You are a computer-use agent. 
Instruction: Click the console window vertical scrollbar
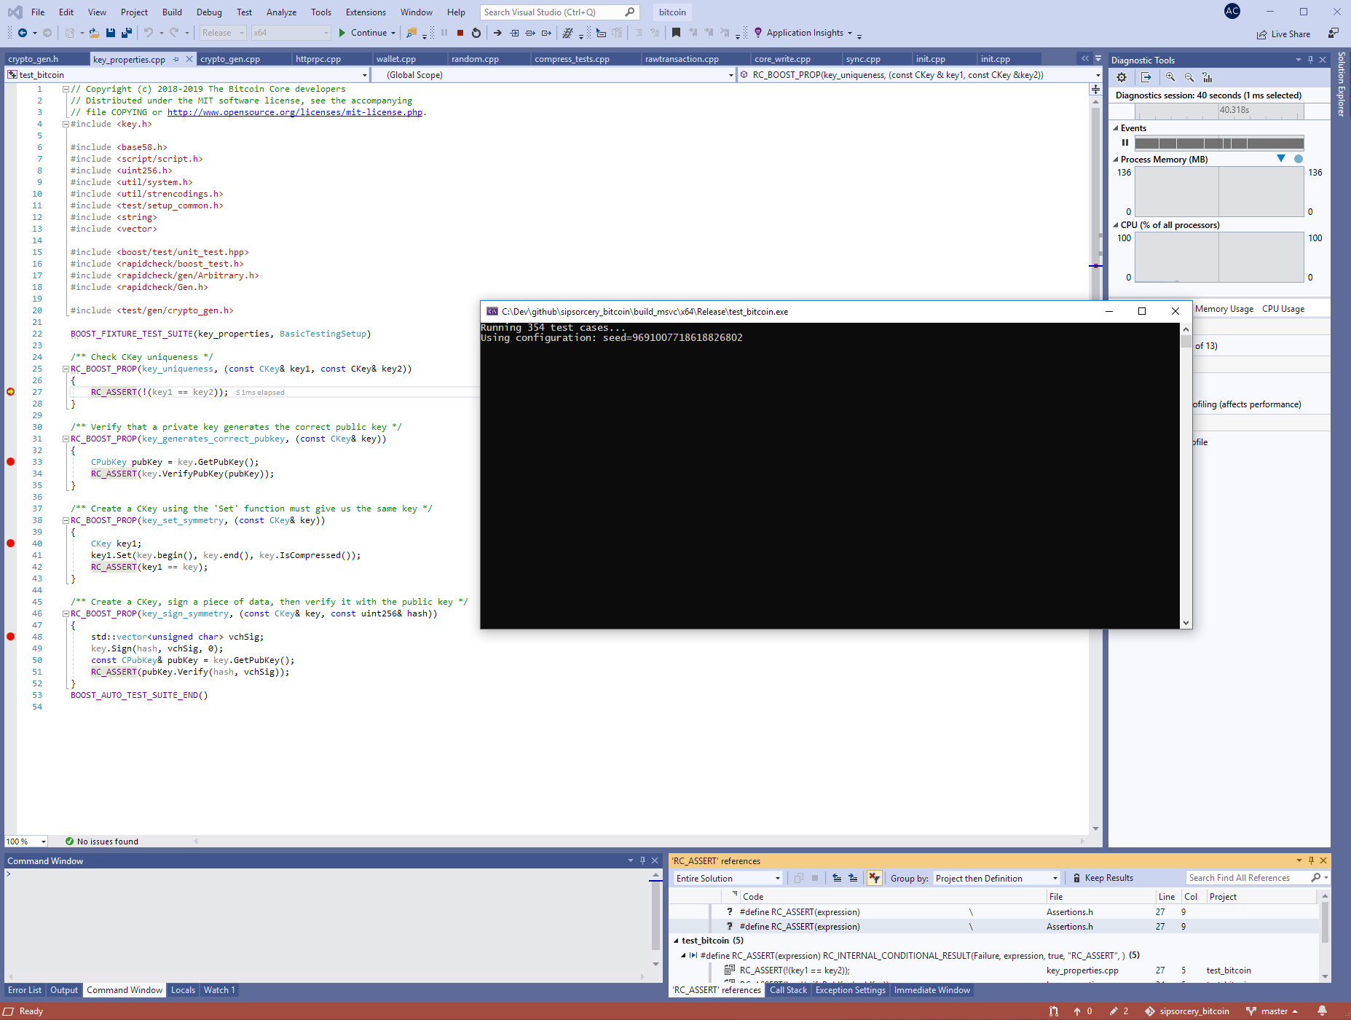point(1186,476)
